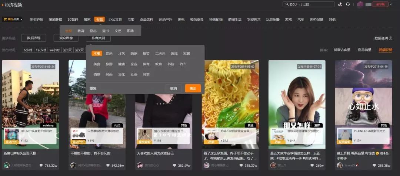
Task: Open customer service headset icon
Action: click(x=347, y=4)
